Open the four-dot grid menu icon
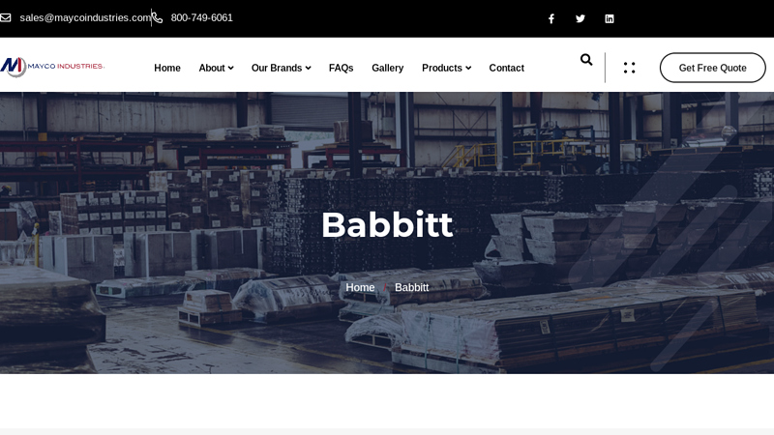This screenshot has width=774, height=435. pyautogui.click(x=629, y=68)
